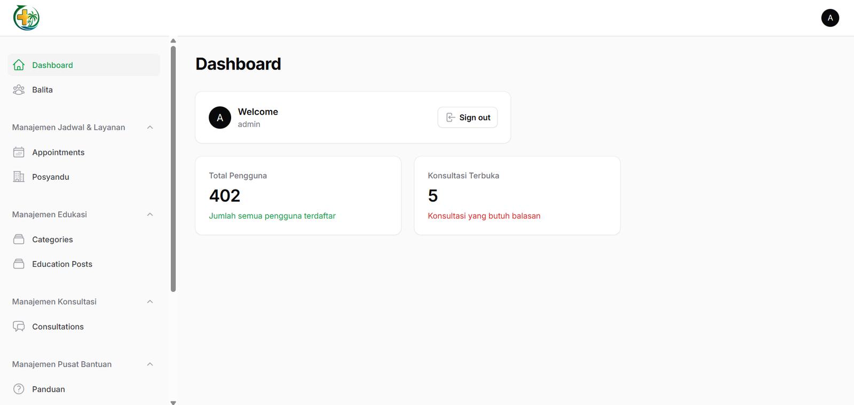The image size is (854, 405).
Task: Click the Balita people icon
Action: (19, 90)
